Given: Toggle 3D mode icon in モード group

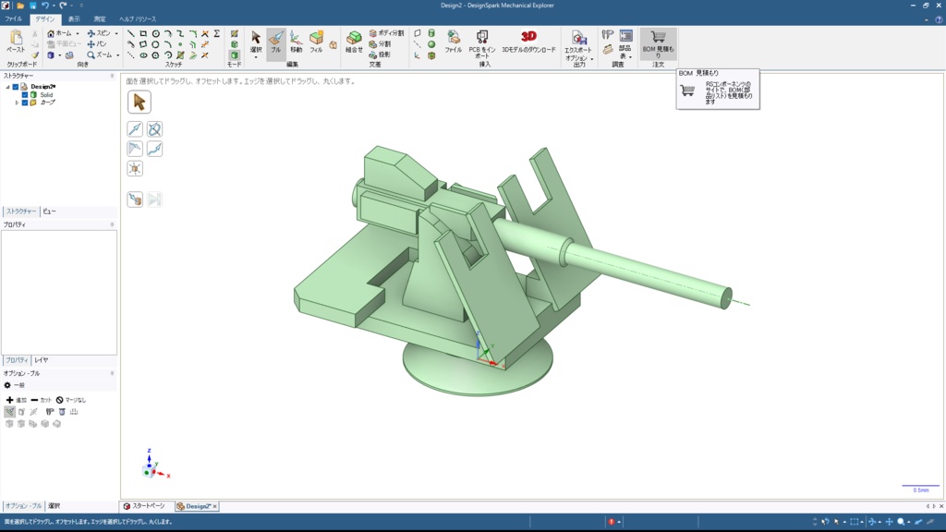Looking at the screenshot, I should (x=234, y=54).
